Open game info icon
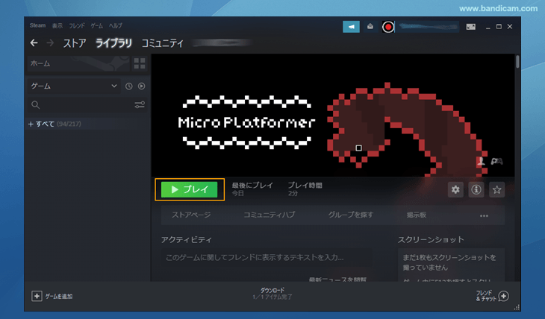 [476, 189]
